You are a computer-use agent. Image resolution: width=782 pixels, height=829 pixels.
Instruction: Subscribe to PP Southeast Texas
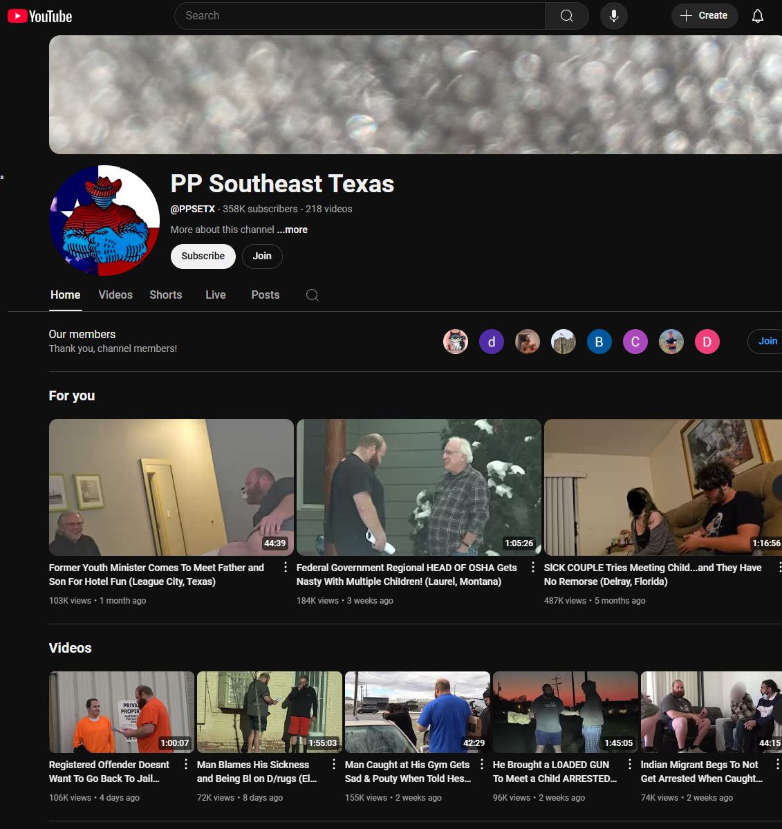point(203,257)
